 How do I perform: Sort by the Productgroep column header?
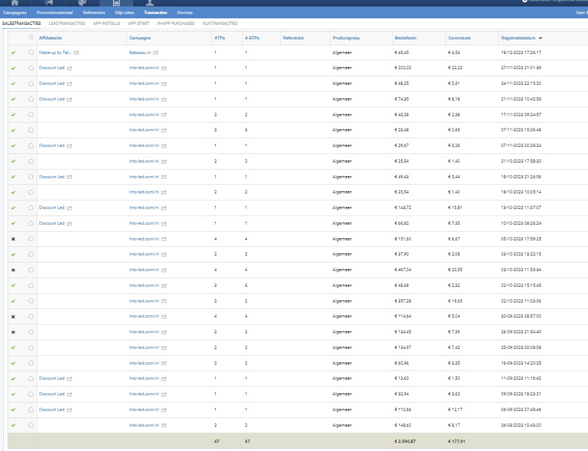click(346, 38)
